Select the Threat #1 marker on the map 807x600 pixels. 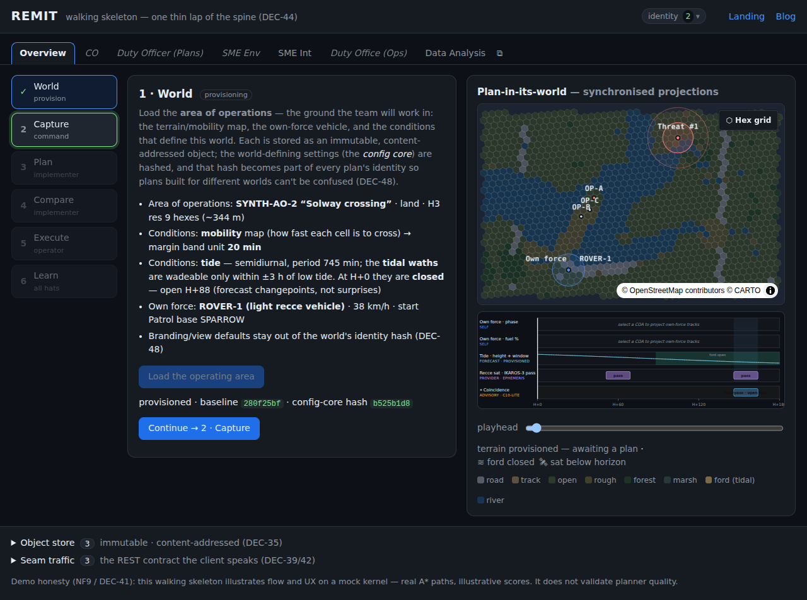pyautogui.click(x=678, y=137)
